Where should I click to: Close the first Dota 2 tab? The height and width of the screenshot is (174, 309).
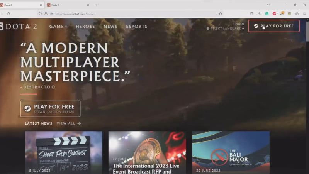tap(41, 5)
